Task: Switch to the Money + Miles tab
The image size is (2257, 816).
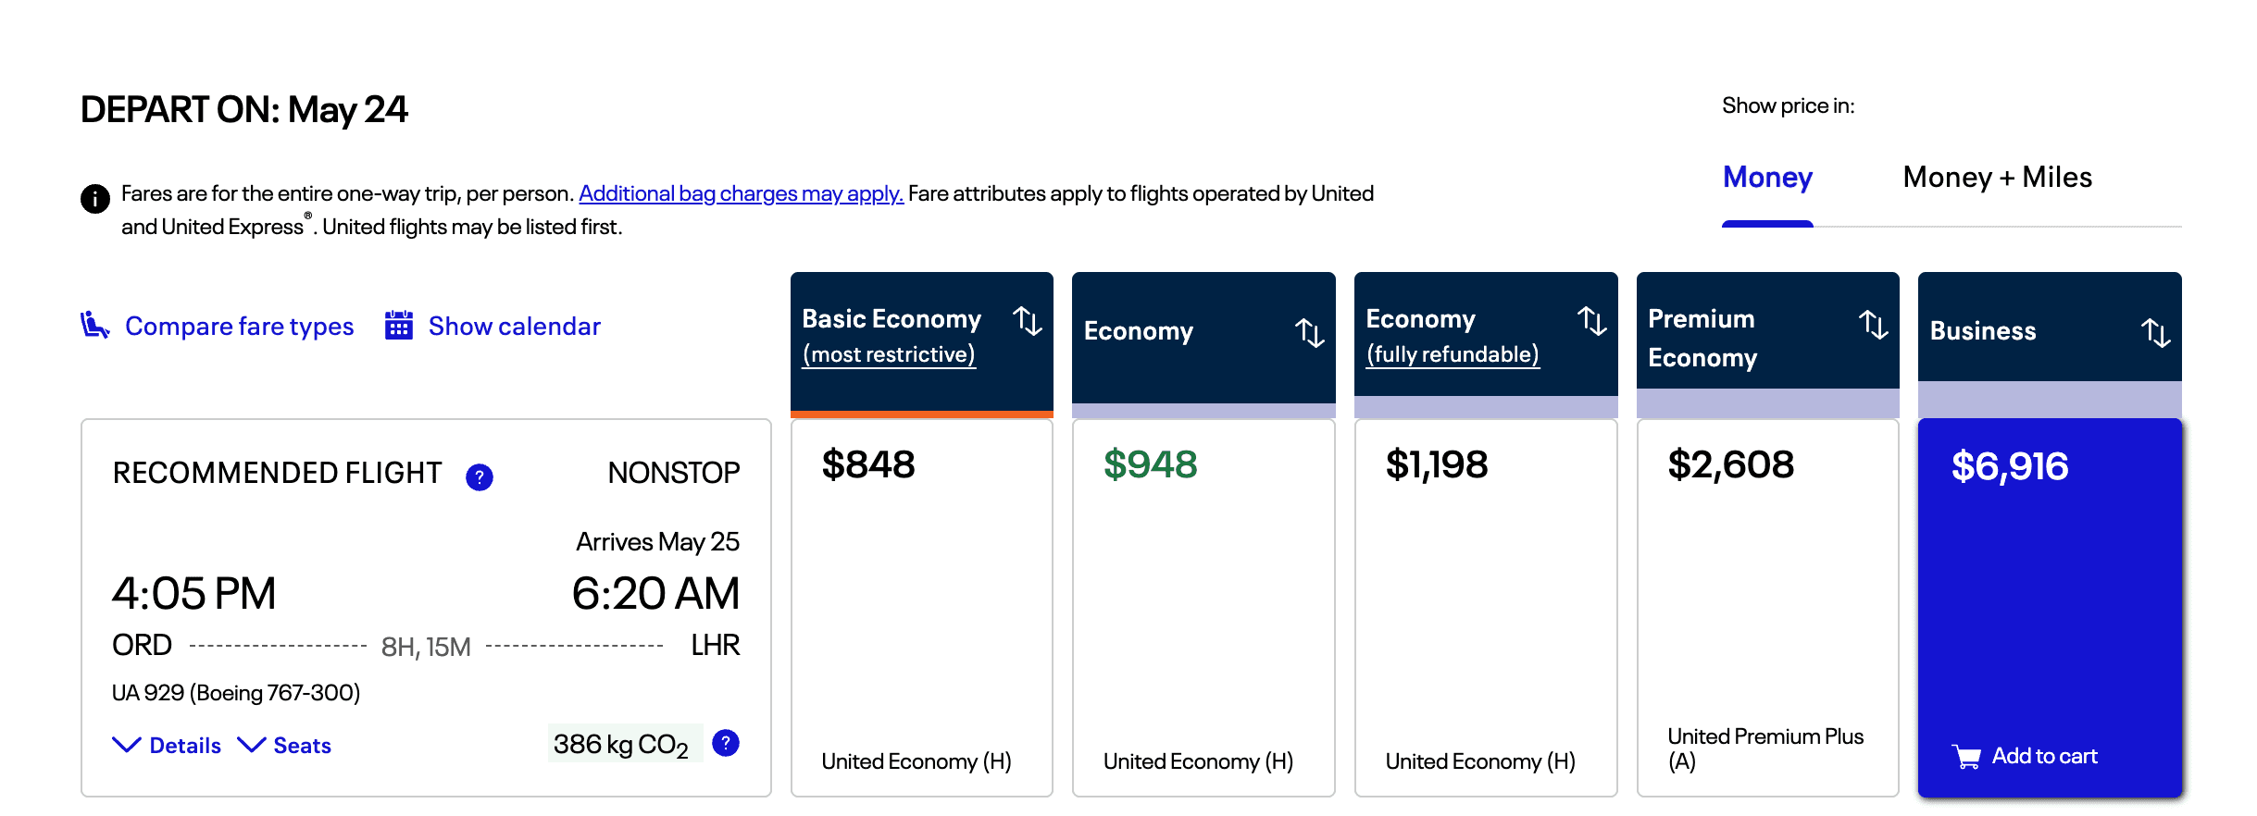Action: coord(1997,177)
